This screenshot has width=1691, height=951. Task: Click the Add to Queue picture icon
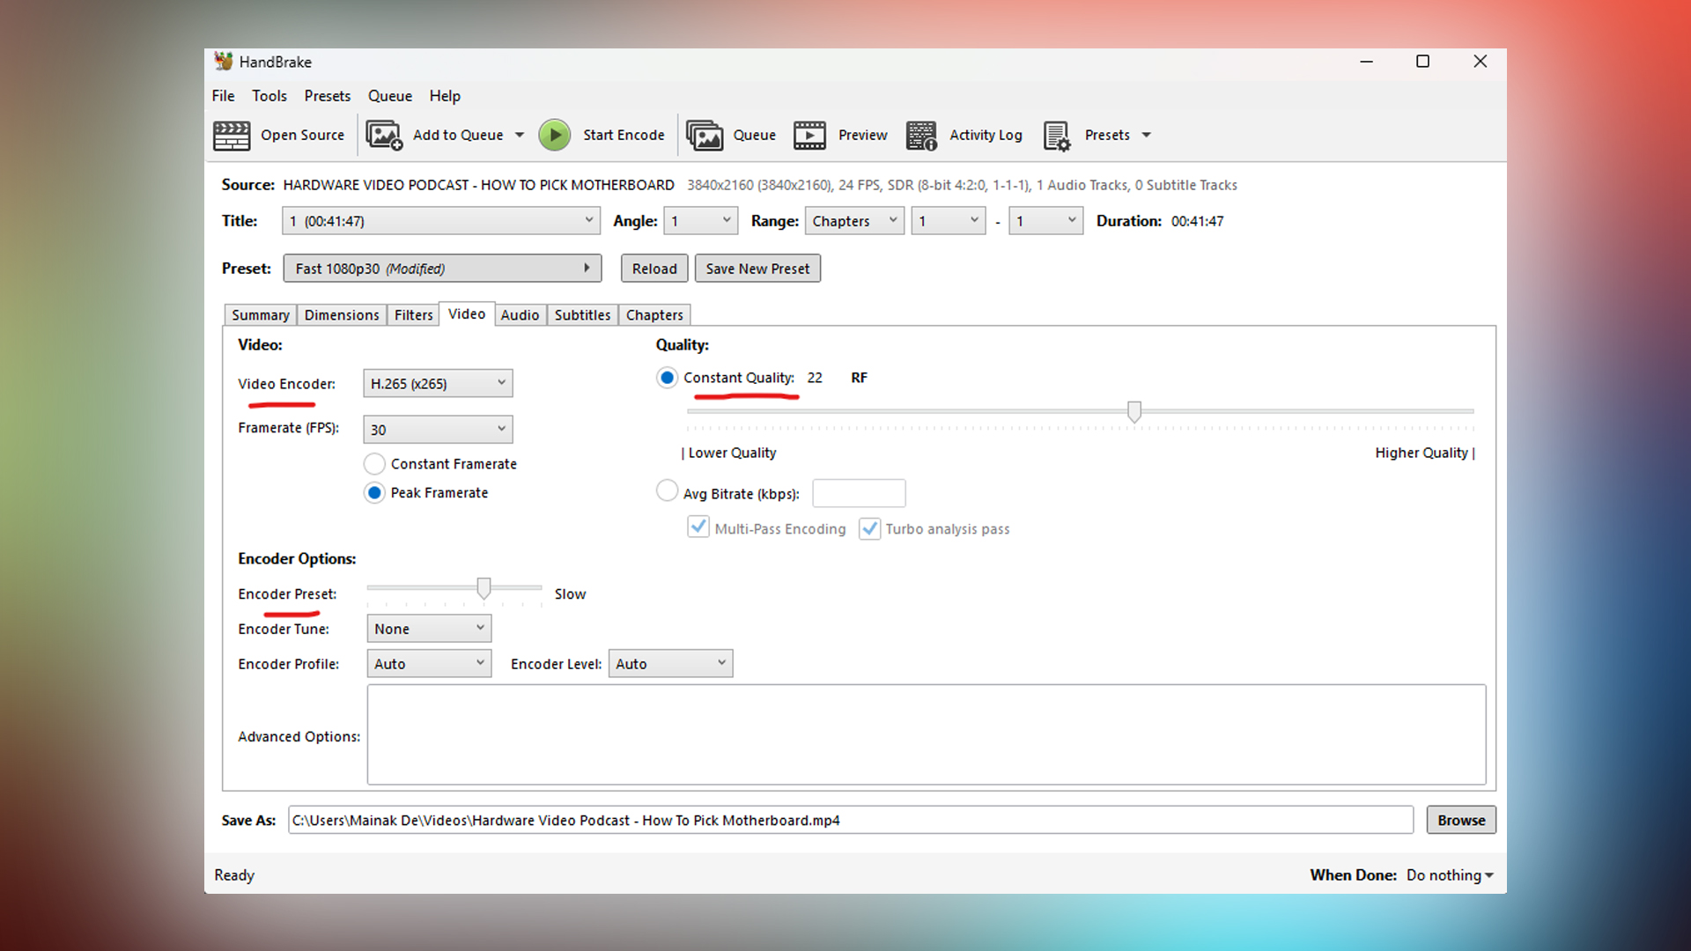(384, 135)
